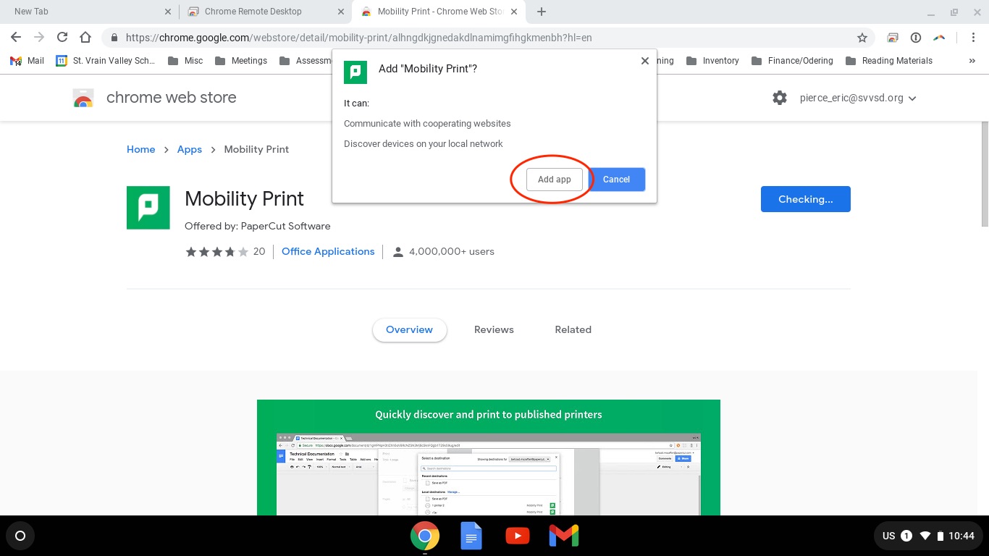Reload the current page

tap(62, 38)
